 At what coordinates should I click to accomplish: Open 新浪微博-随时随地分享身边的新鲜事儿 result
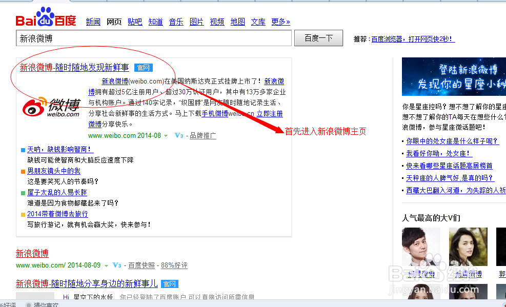click(87, 284)
